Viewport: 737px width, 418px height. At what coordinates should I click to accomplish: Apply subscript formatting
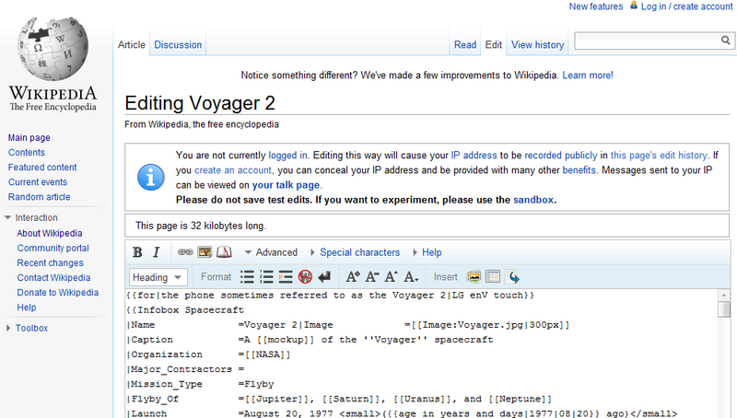tap(411, 277)
